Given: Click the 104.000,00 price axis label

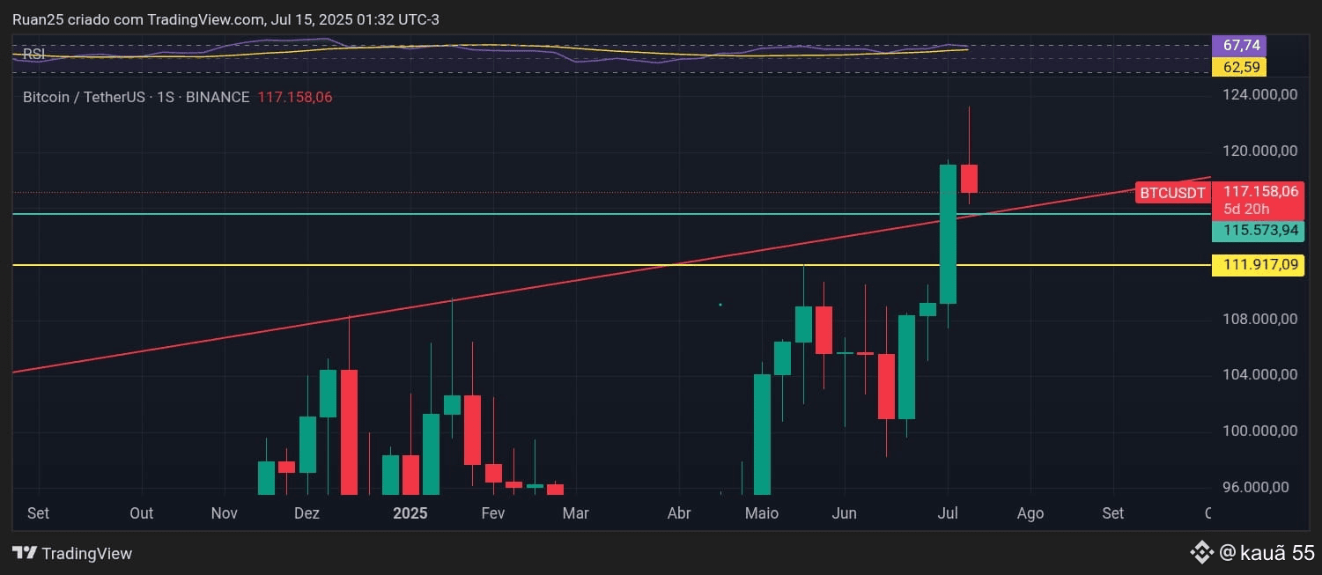Looking at the screenshot, I should click(1260, 374).
